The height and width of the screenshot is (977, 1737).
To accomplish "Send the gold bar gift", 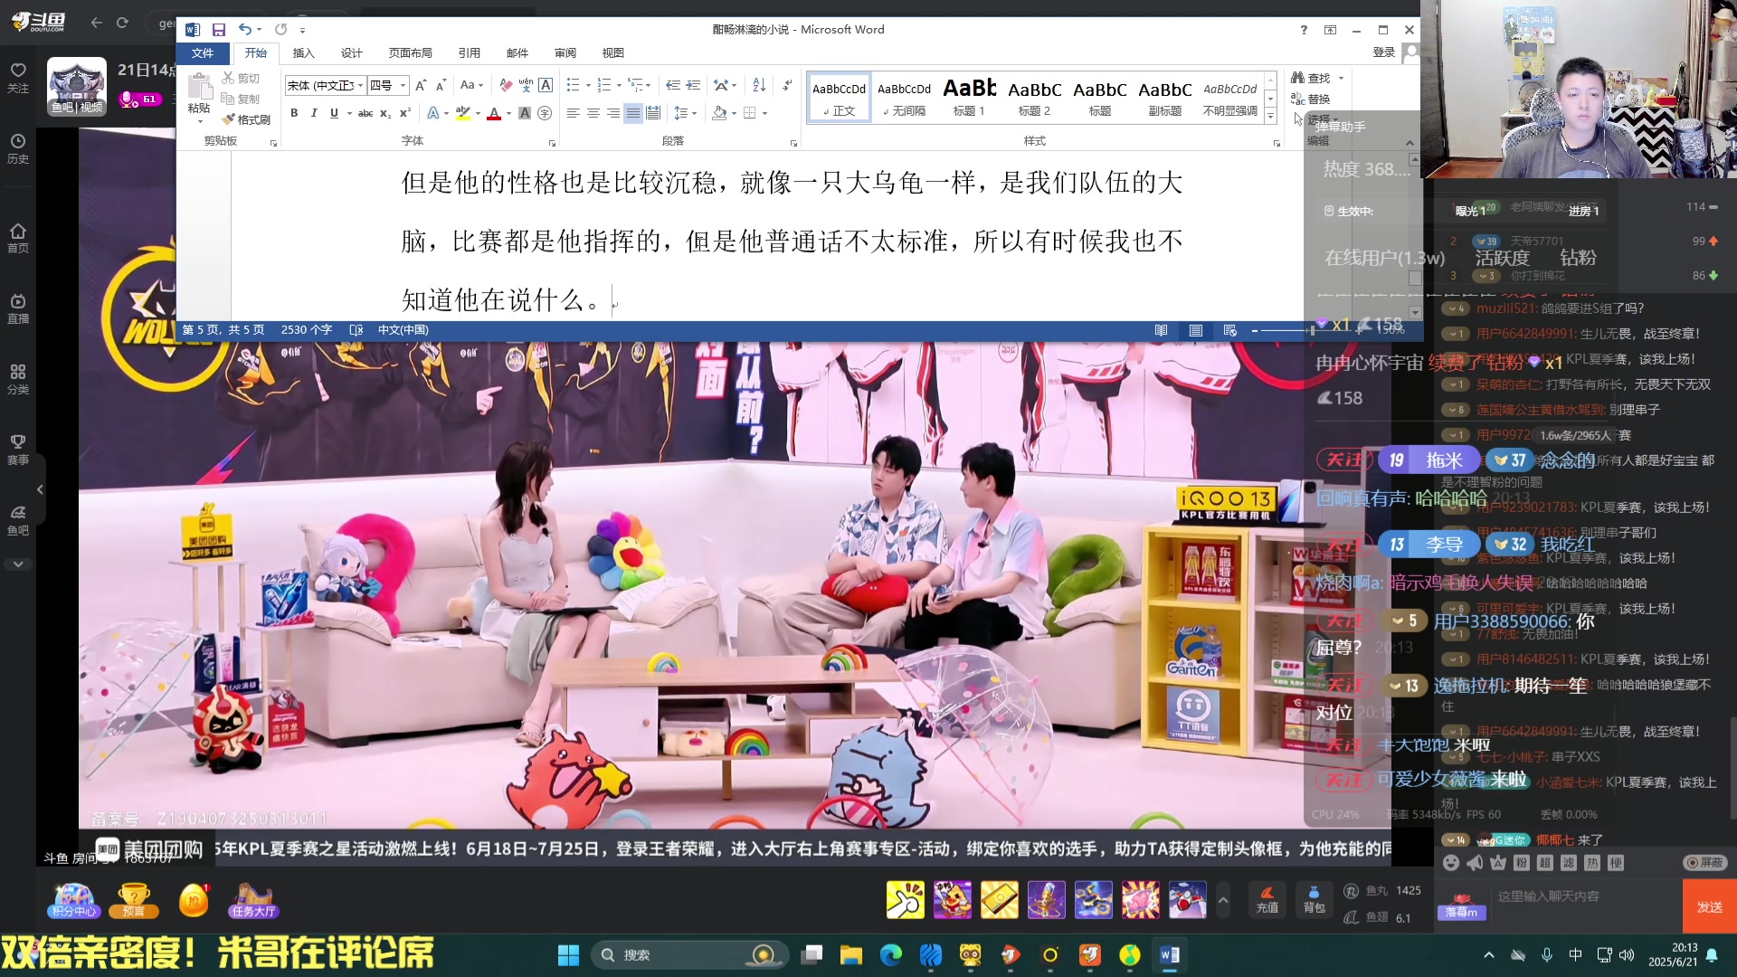I will [x=1000, y=899].
